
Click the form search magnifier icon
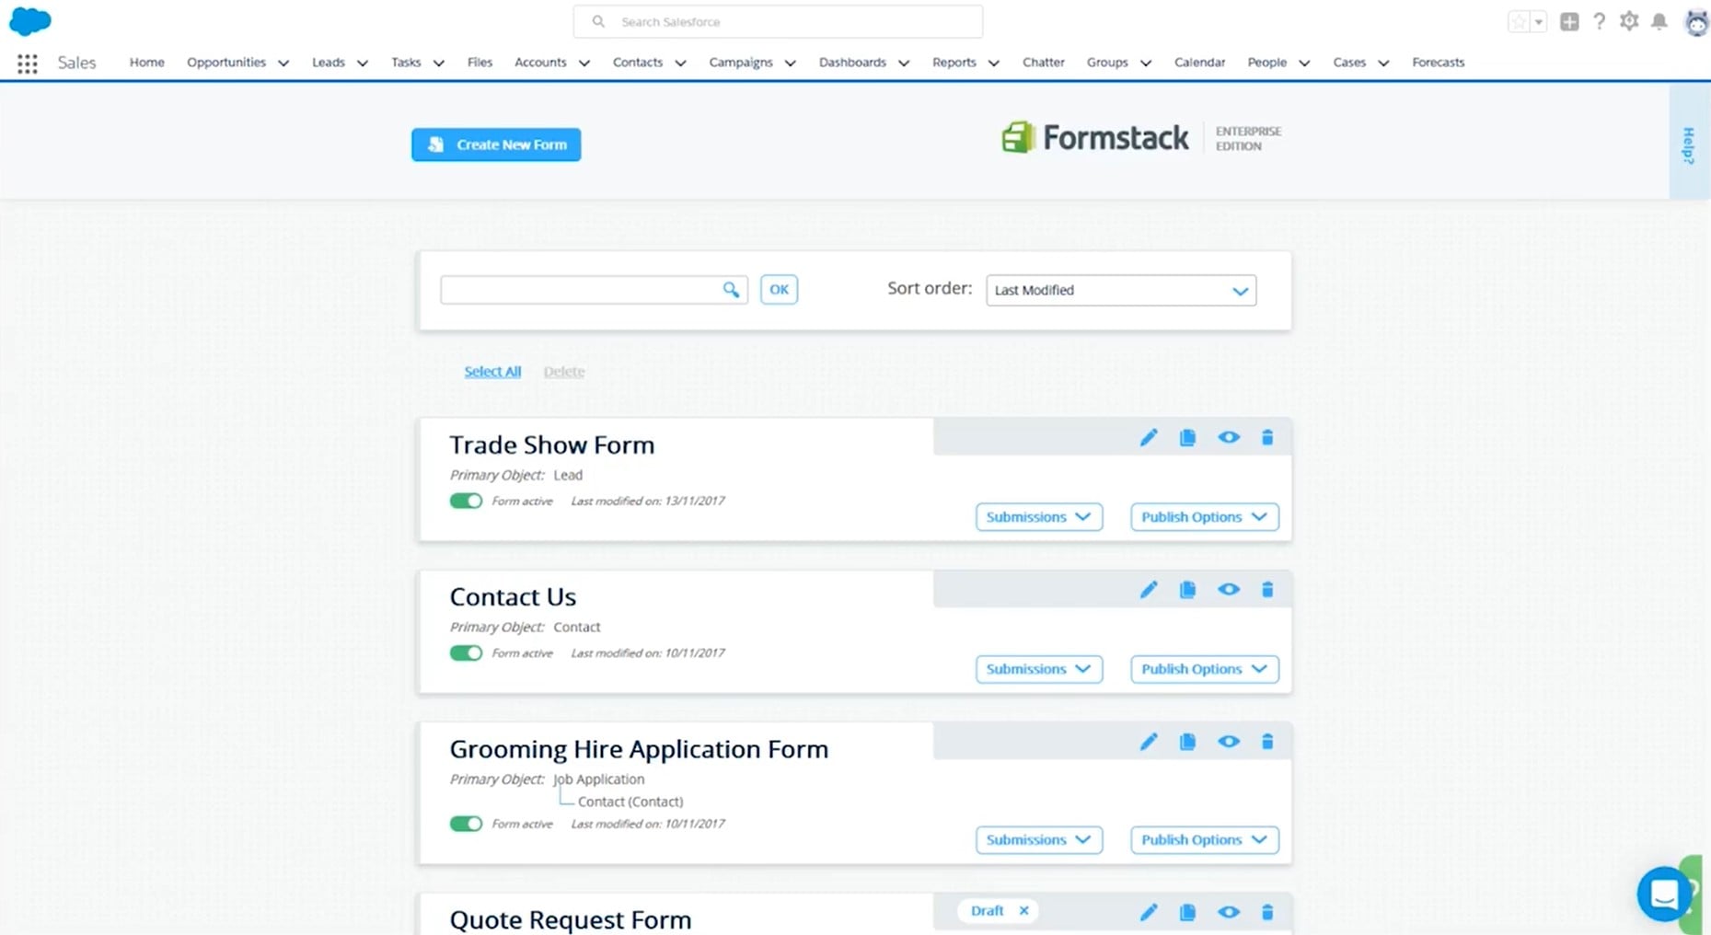731,290
